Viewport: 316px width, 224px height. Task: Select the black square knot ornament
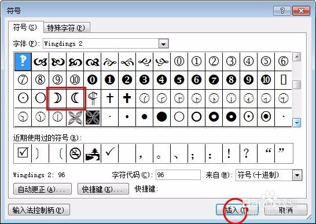coord(92,117)
